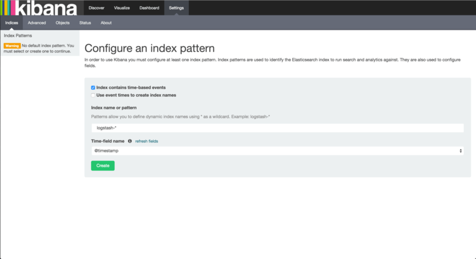
Task: Switch to the Visualize tab
Action: pyautogui.click(x=122, y=8)
